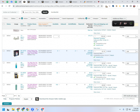Sort by the Date Created column header
This screenshot has width=140, height=112.
[x=43, y=24]
